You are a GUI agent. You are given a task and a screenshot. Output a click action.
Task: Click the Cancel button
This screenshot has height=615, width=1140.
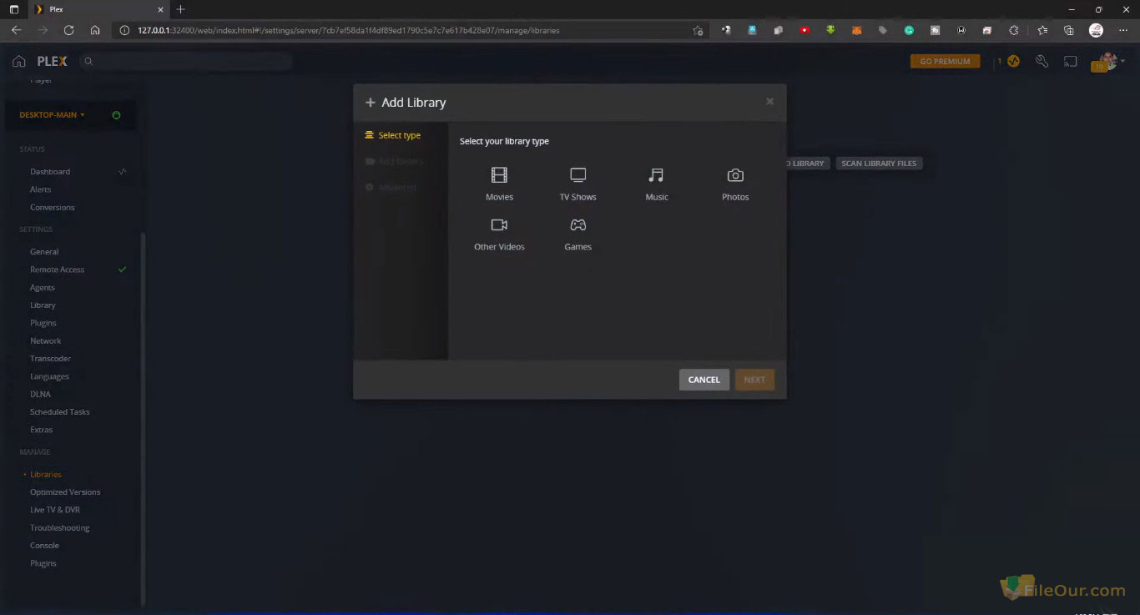coord(704,380)
